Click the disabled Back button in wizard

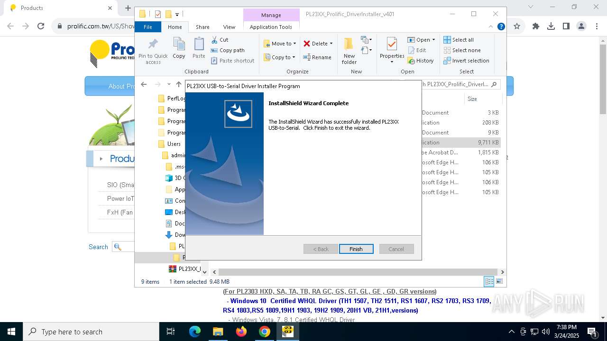[321, 249]
